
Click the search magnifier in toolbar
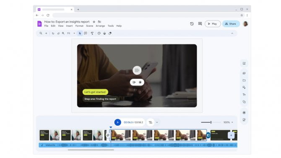click(x=41, y=34)
